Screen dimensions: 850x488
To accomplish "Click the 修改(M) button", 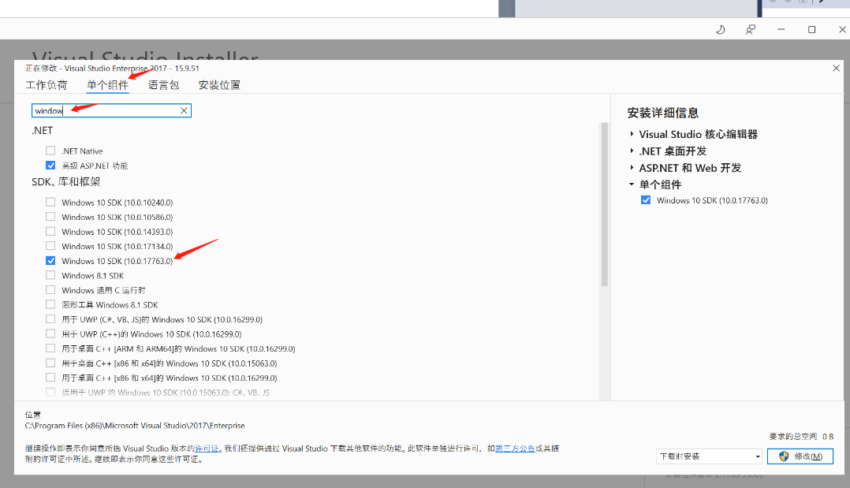I will [800, 456].
